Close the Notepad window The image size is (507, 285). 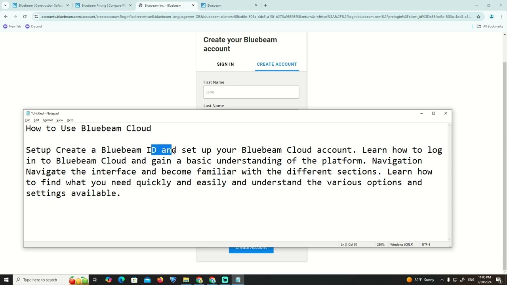446,113
